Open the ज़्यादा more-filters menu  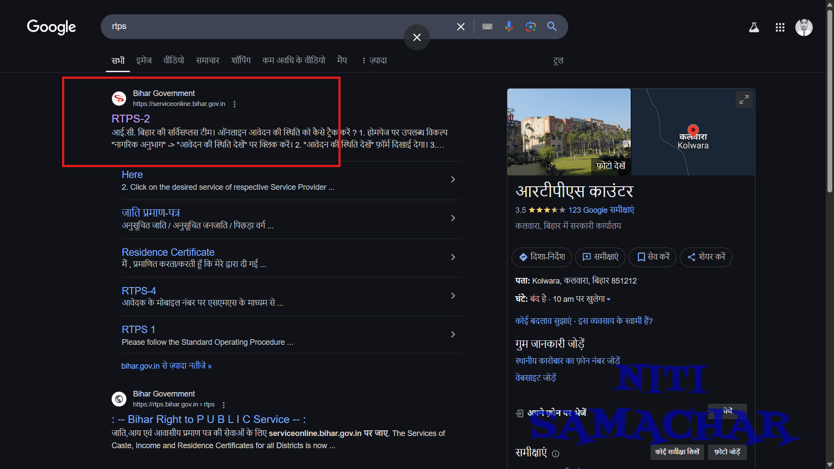(x=374, y=60)
